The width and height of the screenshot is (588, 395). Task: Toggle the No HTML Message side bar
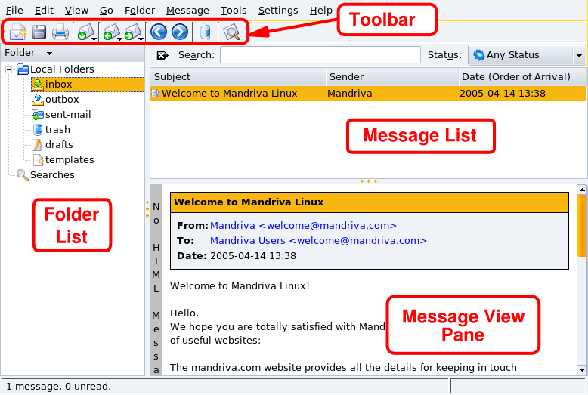click(x=156, y=279)
